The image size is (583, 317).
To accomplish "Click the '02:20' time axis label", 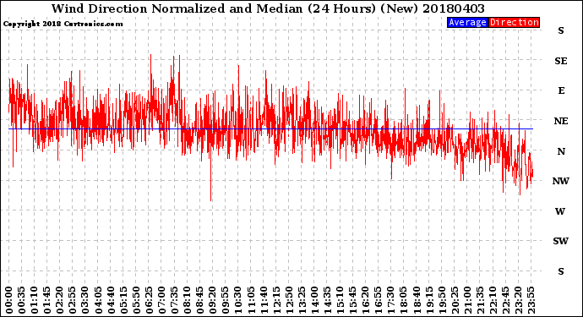I will point(60,300).
